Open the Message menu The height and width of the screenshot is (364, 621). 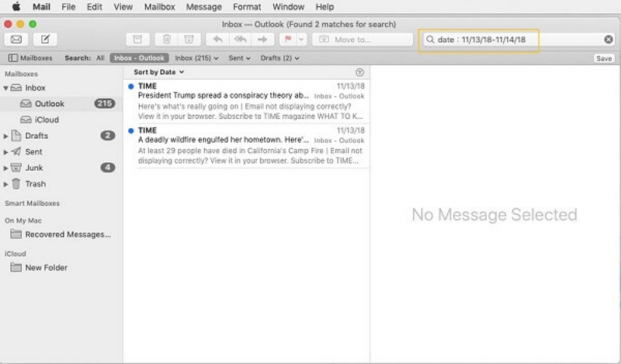click(204, 7)
